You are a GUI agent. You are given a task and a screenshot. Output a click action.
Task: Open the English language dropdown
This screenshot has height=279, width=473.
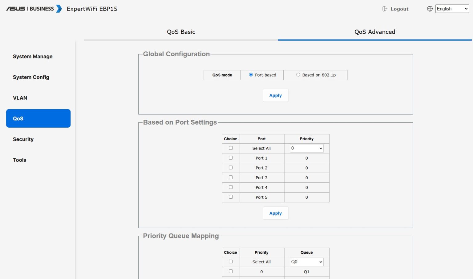[452, 9]
